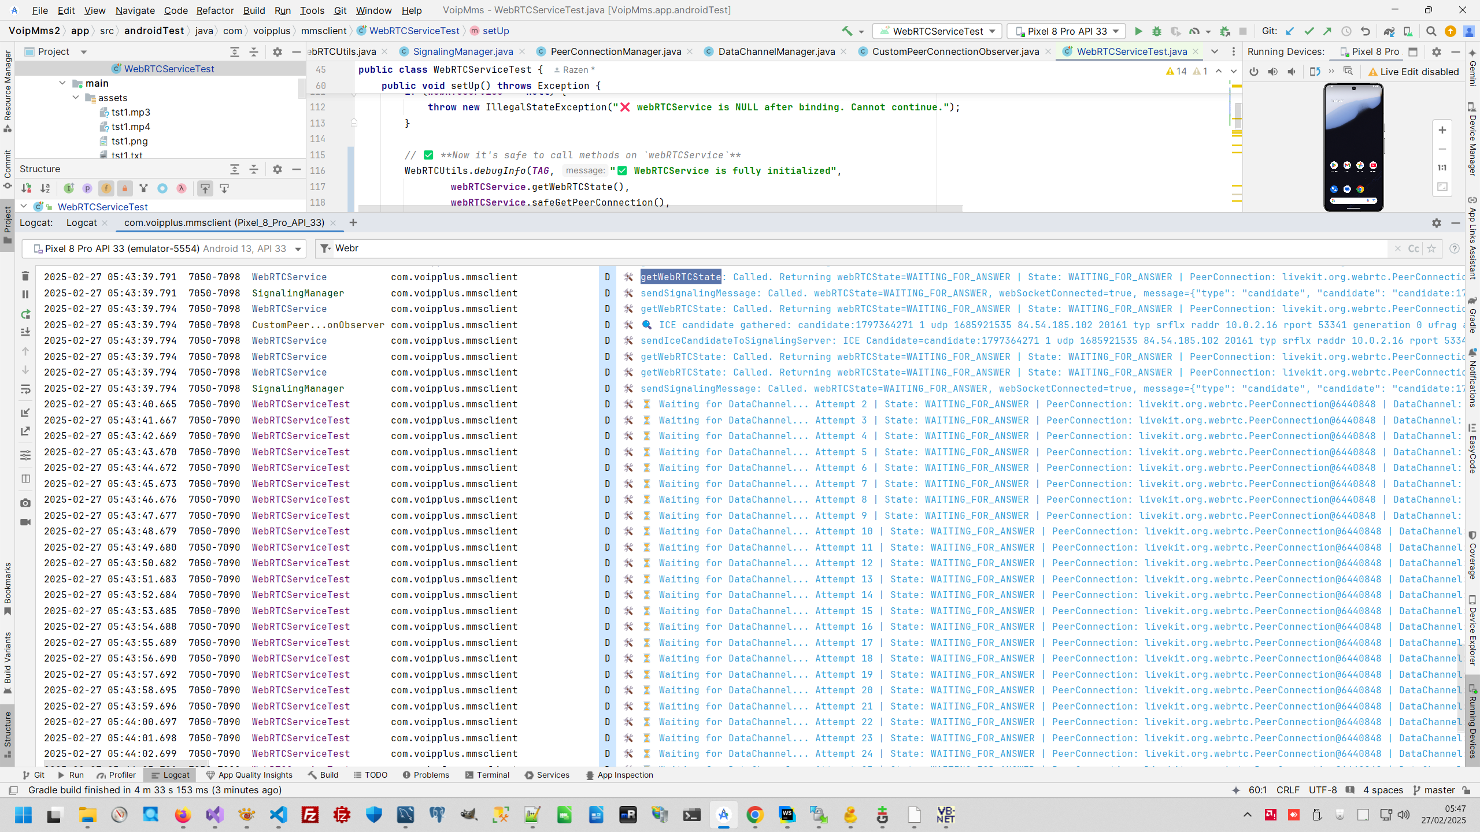Open WebRTCServiceTest run configuration dropdown
1480x832 pixels.
coord(937,31)
